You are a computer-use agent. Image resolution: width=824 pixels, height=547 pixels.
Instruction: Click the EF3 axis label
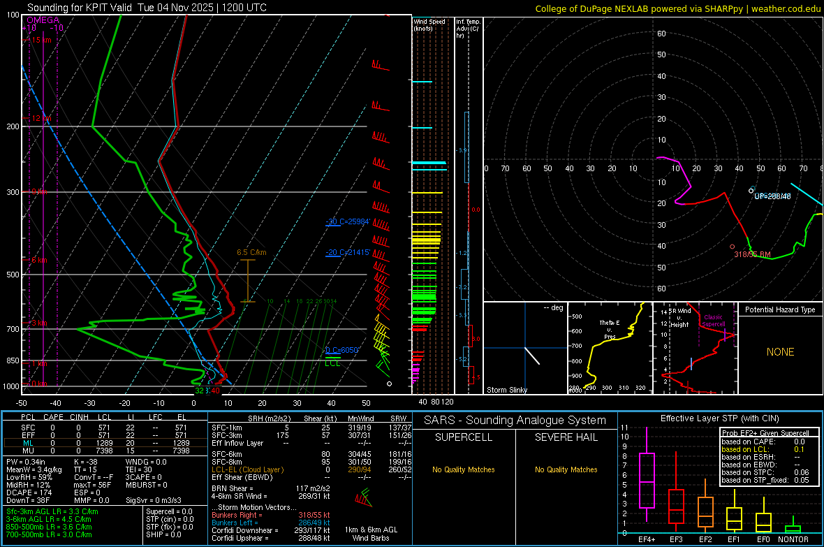[x=677, y=539]
